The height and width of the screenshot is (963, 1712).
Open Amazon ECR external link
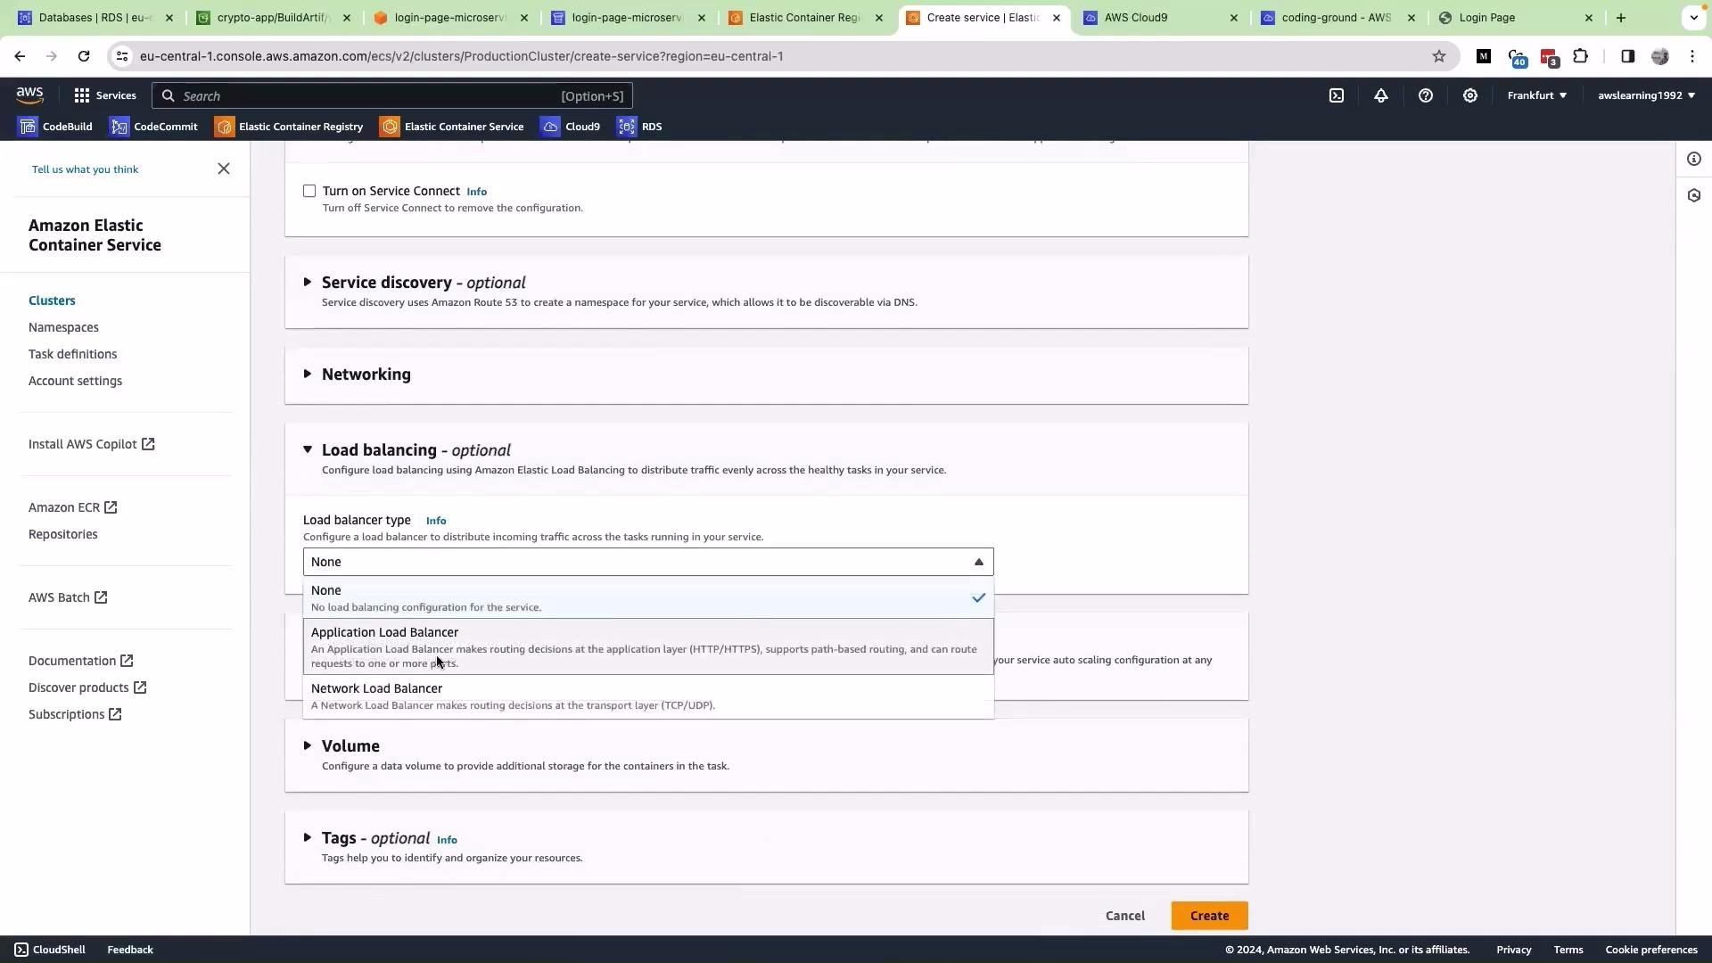72,507
